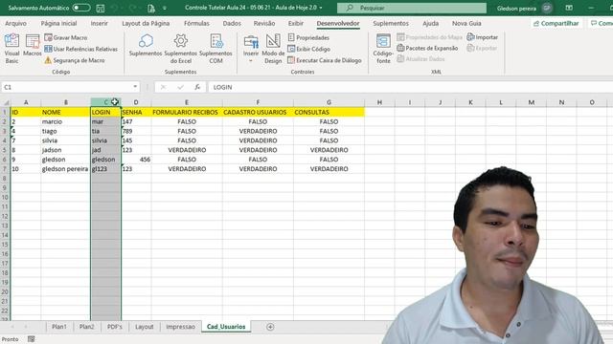Click Exibir Código

point(308,49)
